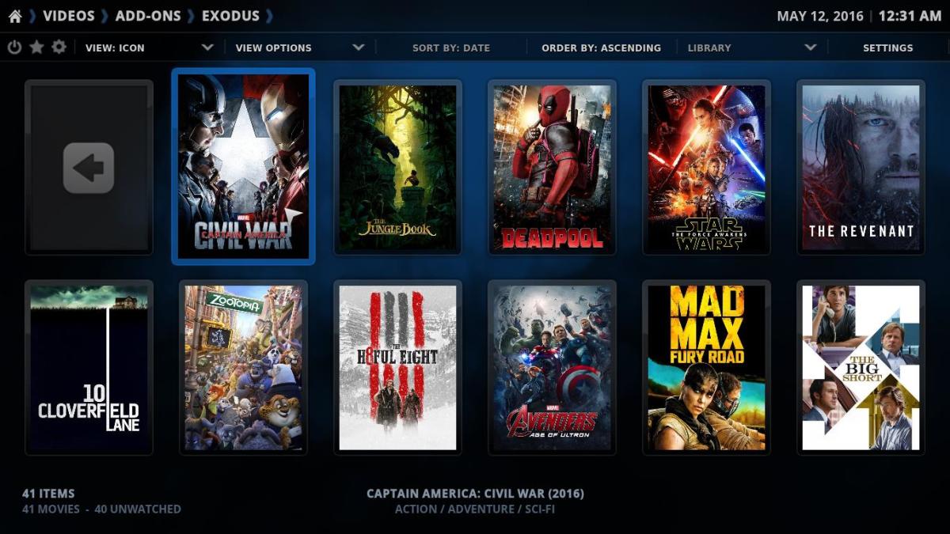The width and height of the screenshot is (950, 534).
Task: Navigate to Add-ons breadcrumb
Action: 148,16
